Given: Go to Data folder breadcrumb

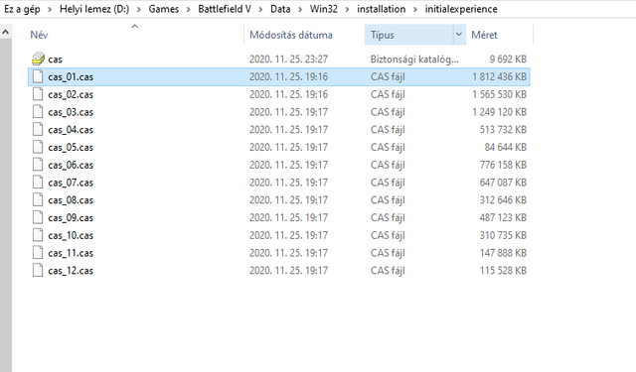Looking at the screenshot, I should coord(280,9).
